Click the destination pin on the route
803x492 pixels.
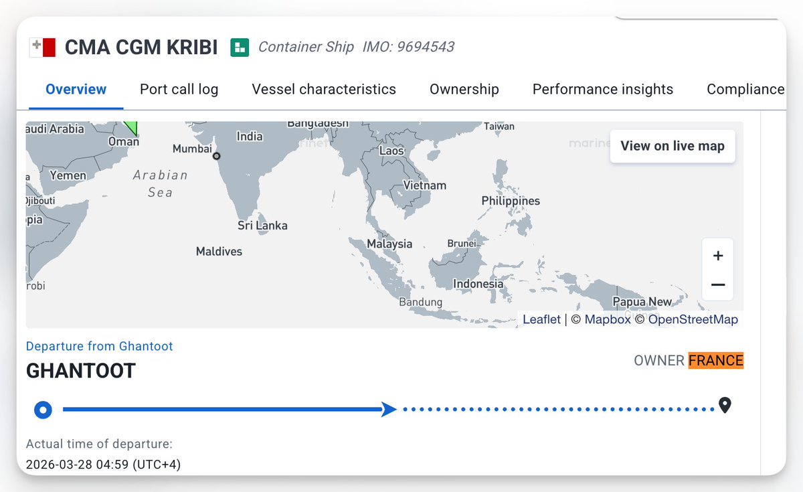pos(725,405)
